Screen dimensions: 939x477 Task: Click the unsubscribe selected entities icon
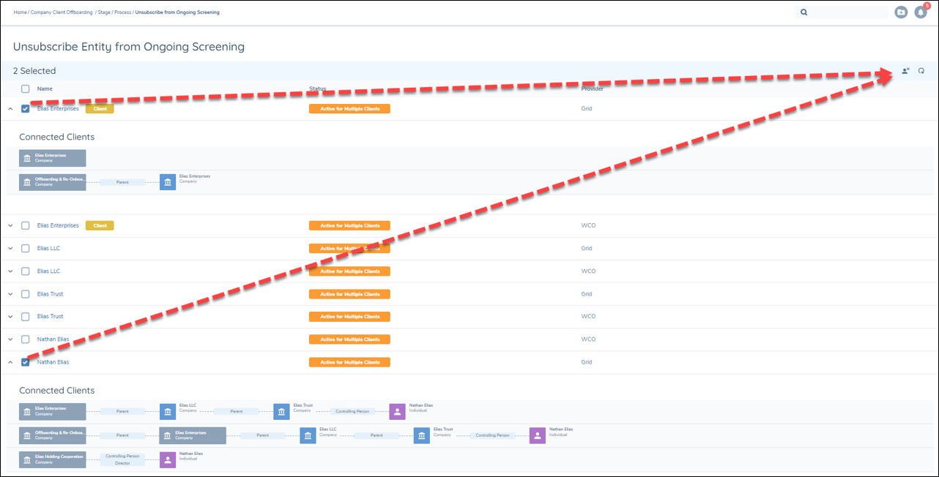[x=905, y=71]
